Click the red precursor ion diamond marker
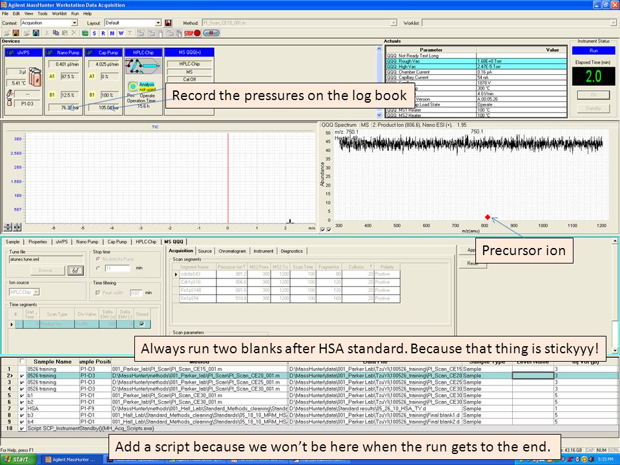 pos(488,217)
